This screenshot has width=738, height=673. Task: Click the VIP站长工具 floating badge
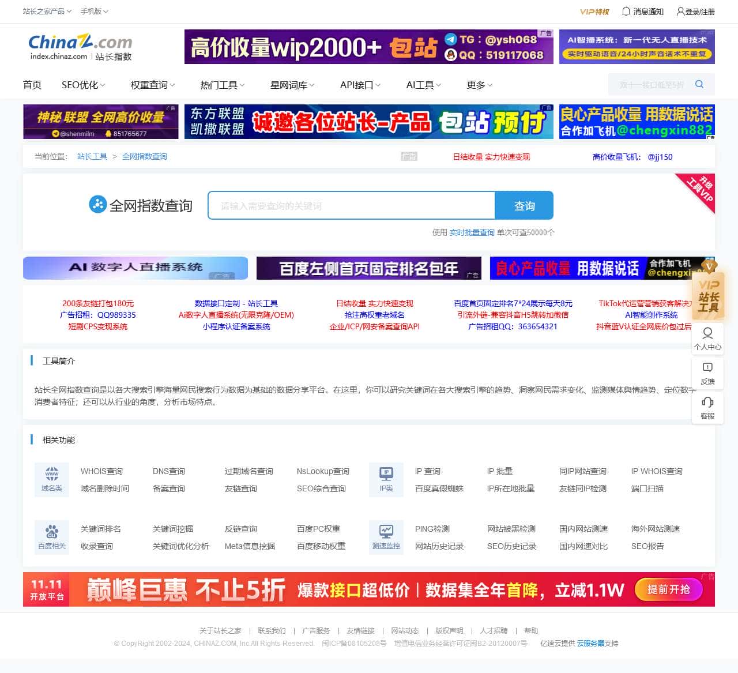coord(709,290)
